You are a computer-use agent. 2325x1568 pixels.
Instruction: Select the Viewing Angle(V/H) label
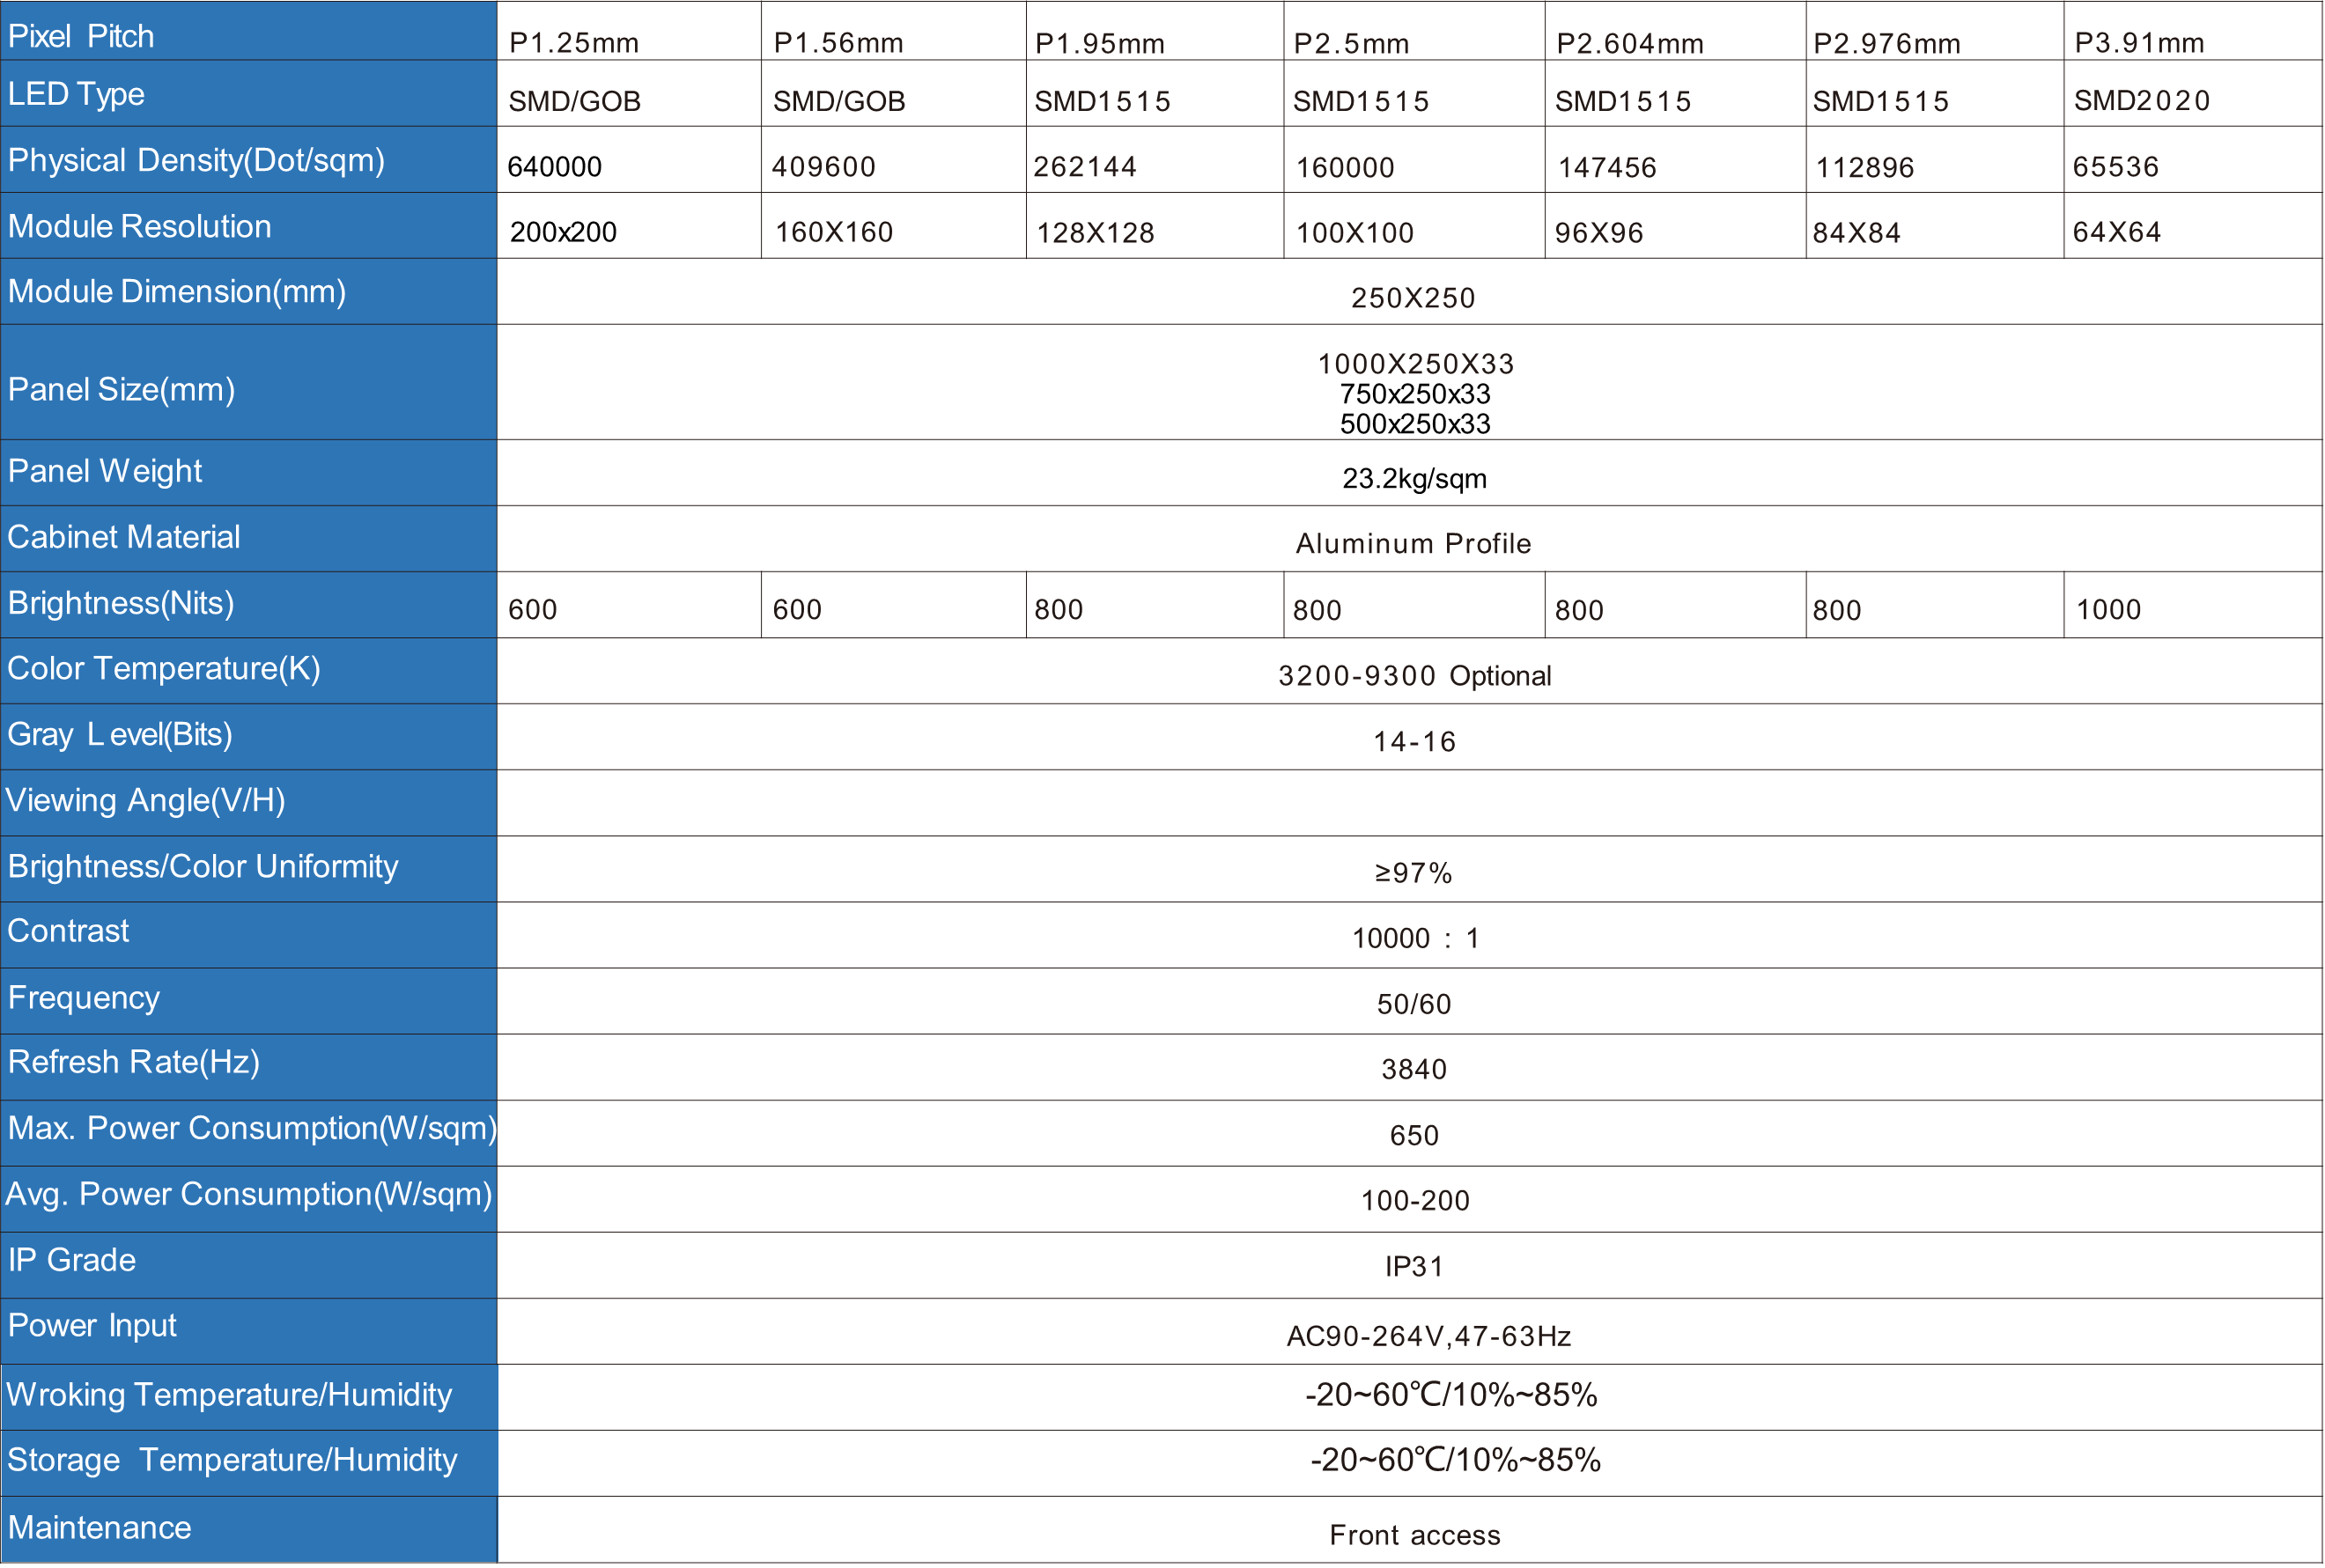146,800
